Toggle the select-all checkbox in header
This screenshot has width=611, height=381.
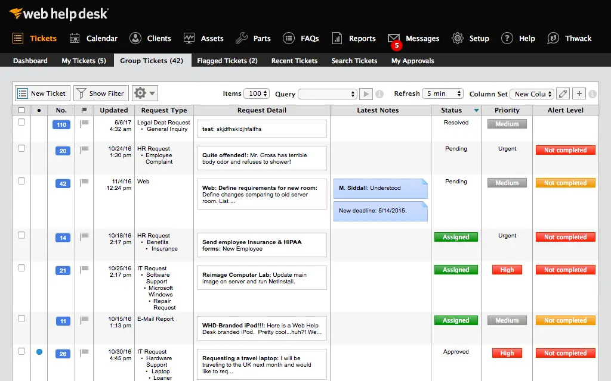point(21,110)
